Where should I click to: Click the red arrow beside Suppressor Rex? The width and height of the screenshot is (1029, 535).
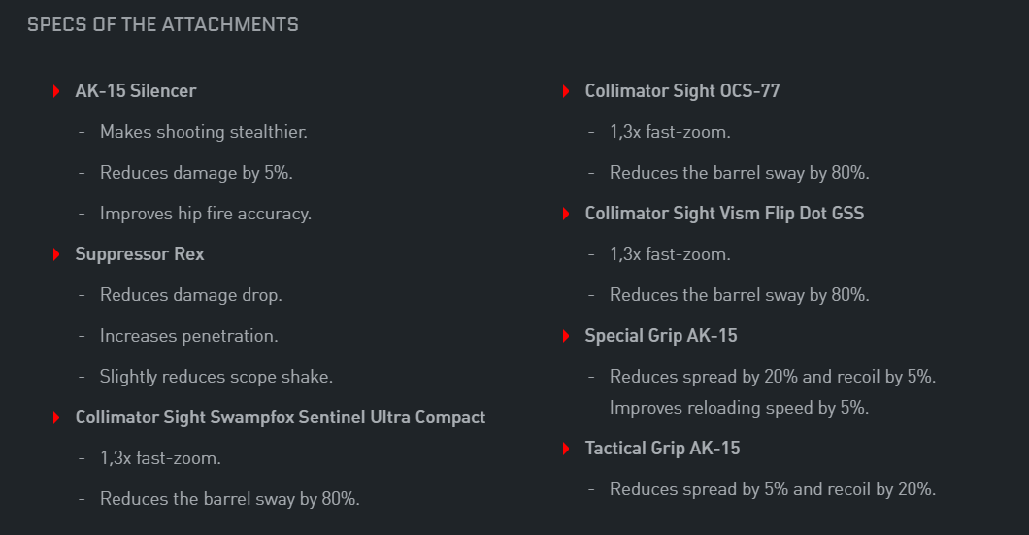[56, 254]
